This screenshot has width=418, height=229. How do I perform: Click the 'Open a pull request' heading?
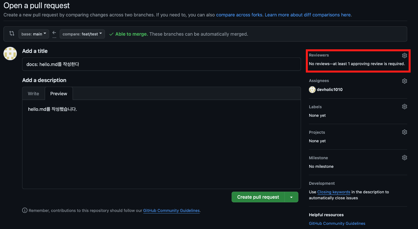(37, 5)
